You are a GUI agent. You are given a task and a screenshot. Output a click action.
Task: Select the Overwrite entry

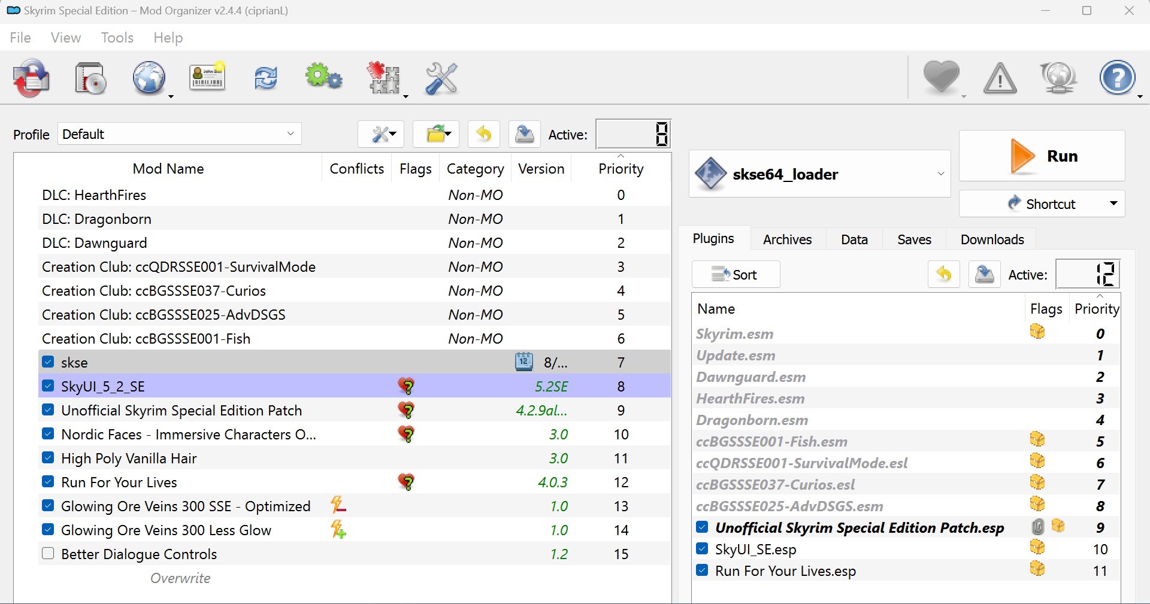(x=180, y=578)
